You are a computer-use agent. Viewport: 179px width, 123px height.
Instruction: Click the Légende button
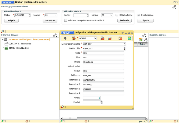coord(145,20)
